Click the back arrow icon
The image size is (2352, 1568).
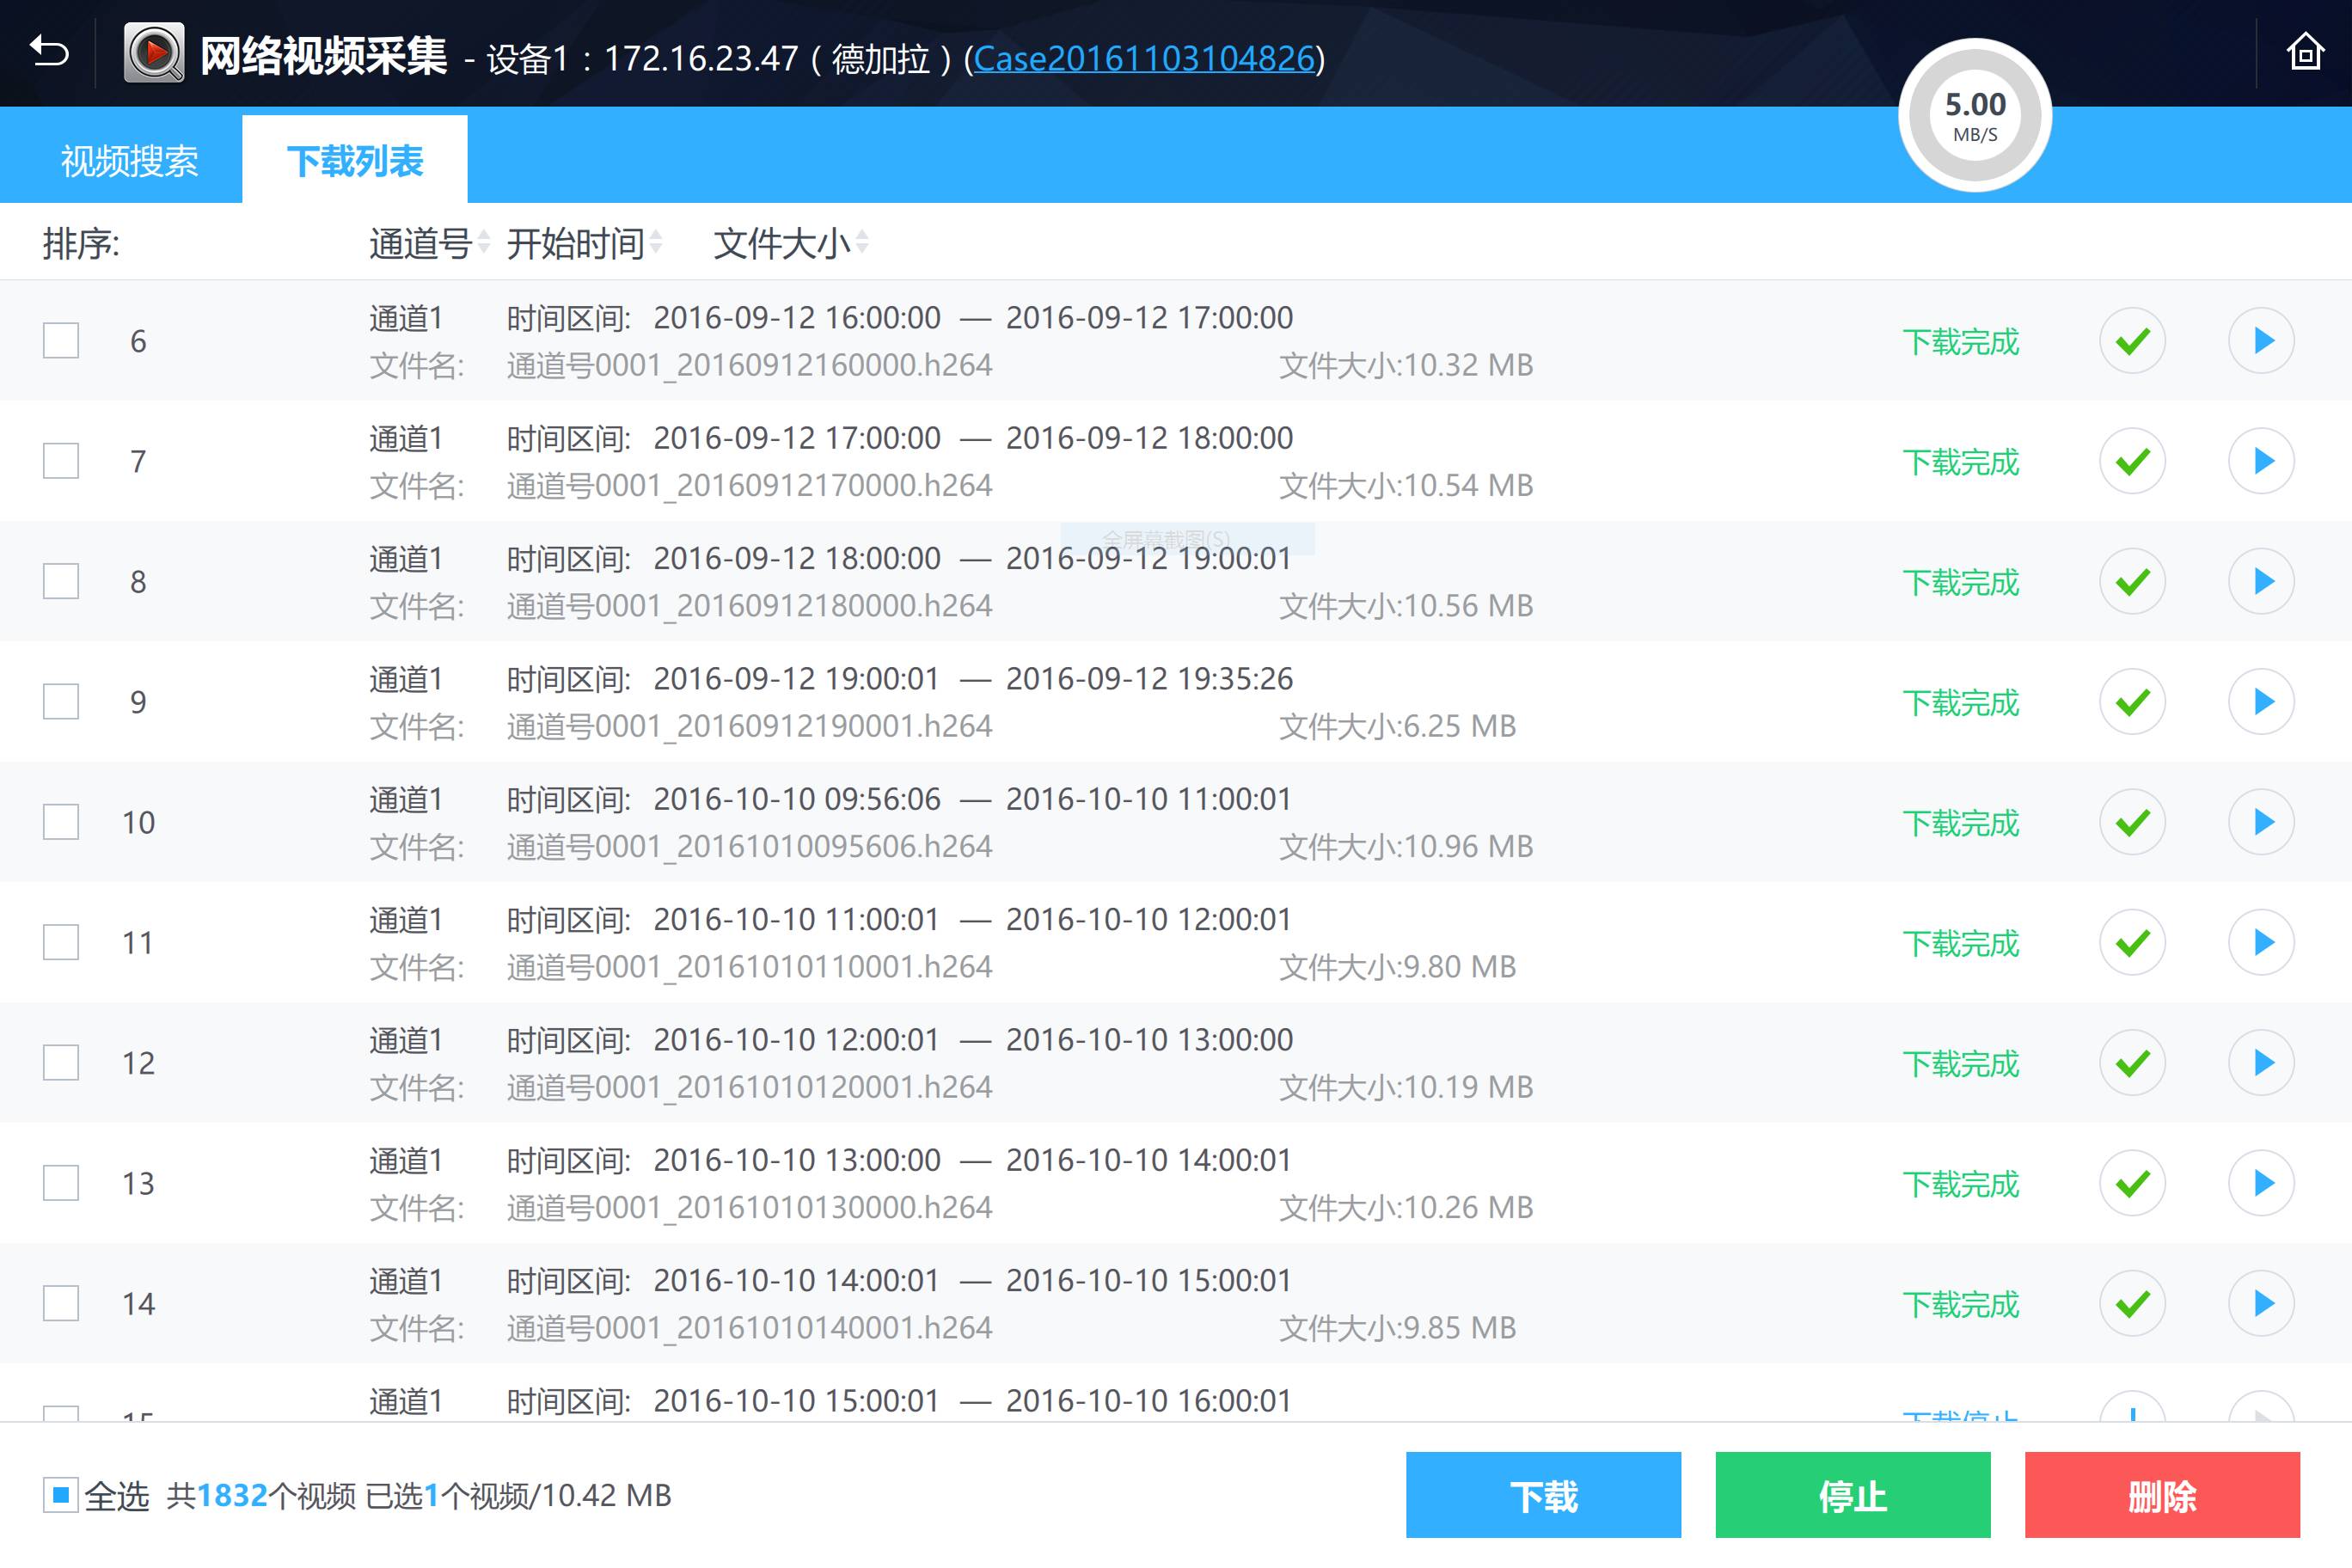pos(49,51)
